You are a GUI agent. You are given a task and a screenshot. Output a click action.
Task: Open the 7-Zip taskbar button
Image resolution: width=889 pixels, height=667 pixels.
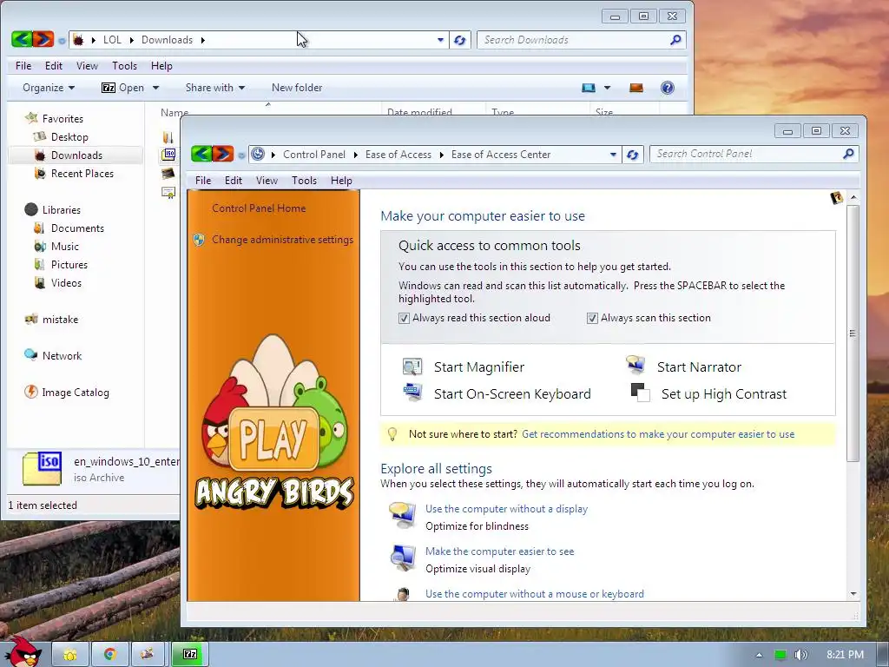tap(190, 654)
